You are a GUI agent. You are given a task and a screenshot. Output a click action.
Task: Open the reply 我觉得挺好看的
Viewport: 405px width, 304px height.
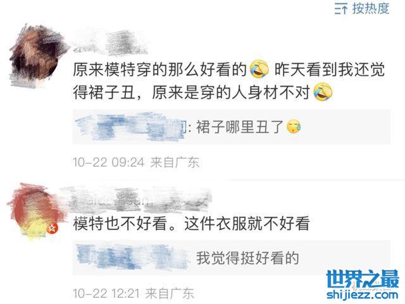232,258
